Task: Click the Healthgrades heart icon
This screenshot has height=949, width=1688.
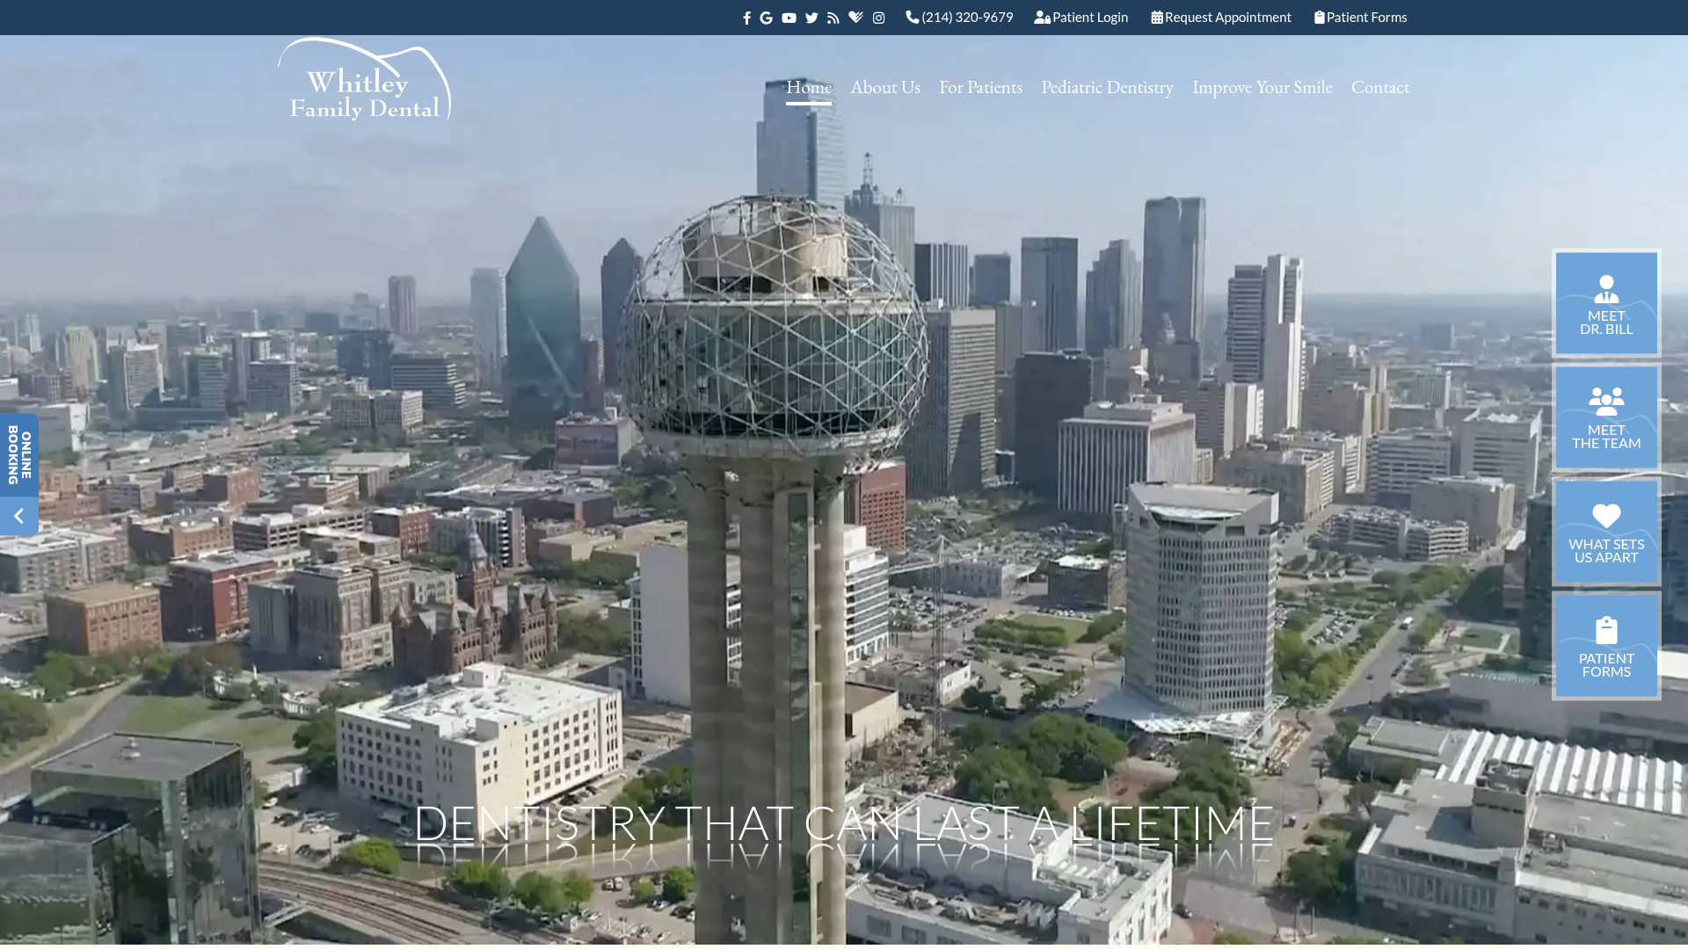Action: [855, 18]
